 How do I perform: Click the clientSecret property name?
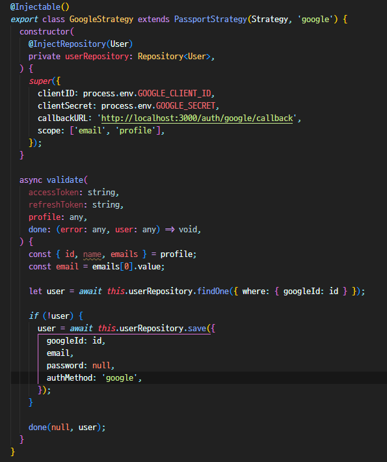point(65,106)
